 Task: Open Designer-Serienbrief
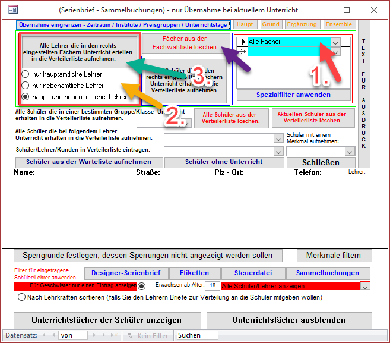click(122, 273)
